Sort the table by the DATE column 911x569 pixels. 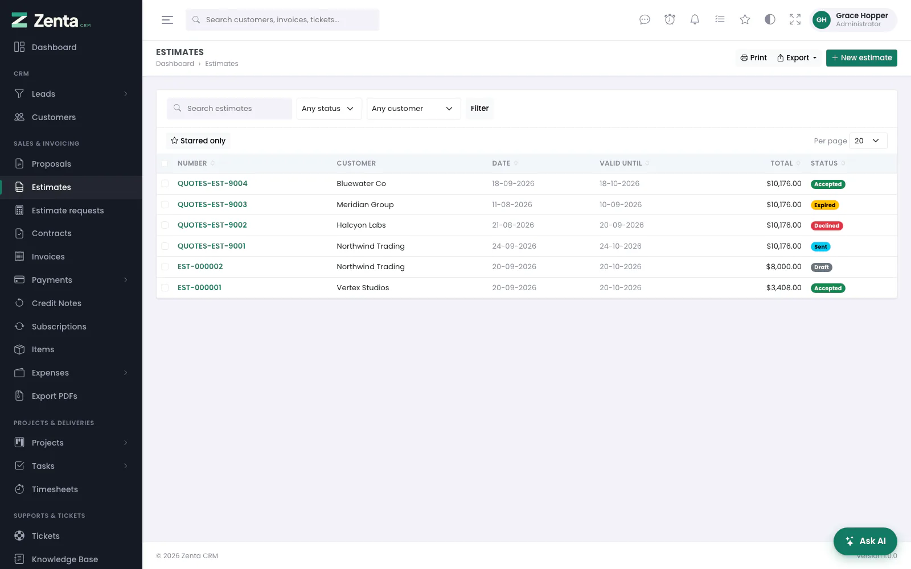pos(505,163)
